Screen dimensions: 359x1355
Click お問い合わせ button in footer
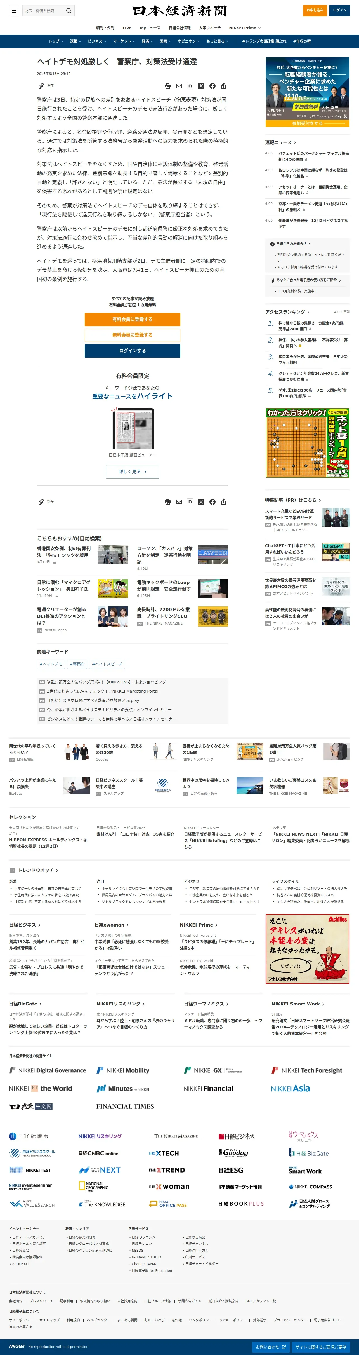click(x=270, y=1347)
